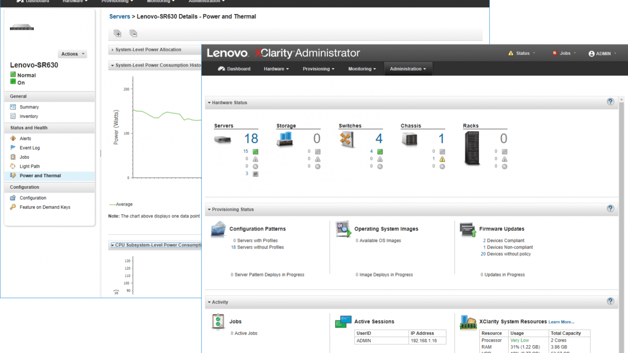Click the yellow warning icon under Chassis
Viewport: 628px width, 353px height.
click(x=442, y=159)
